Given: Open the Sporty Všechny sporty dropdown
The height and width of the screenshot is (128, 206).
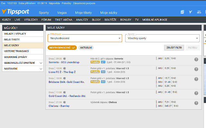Looking at the screenshot, I should [162, 38].
